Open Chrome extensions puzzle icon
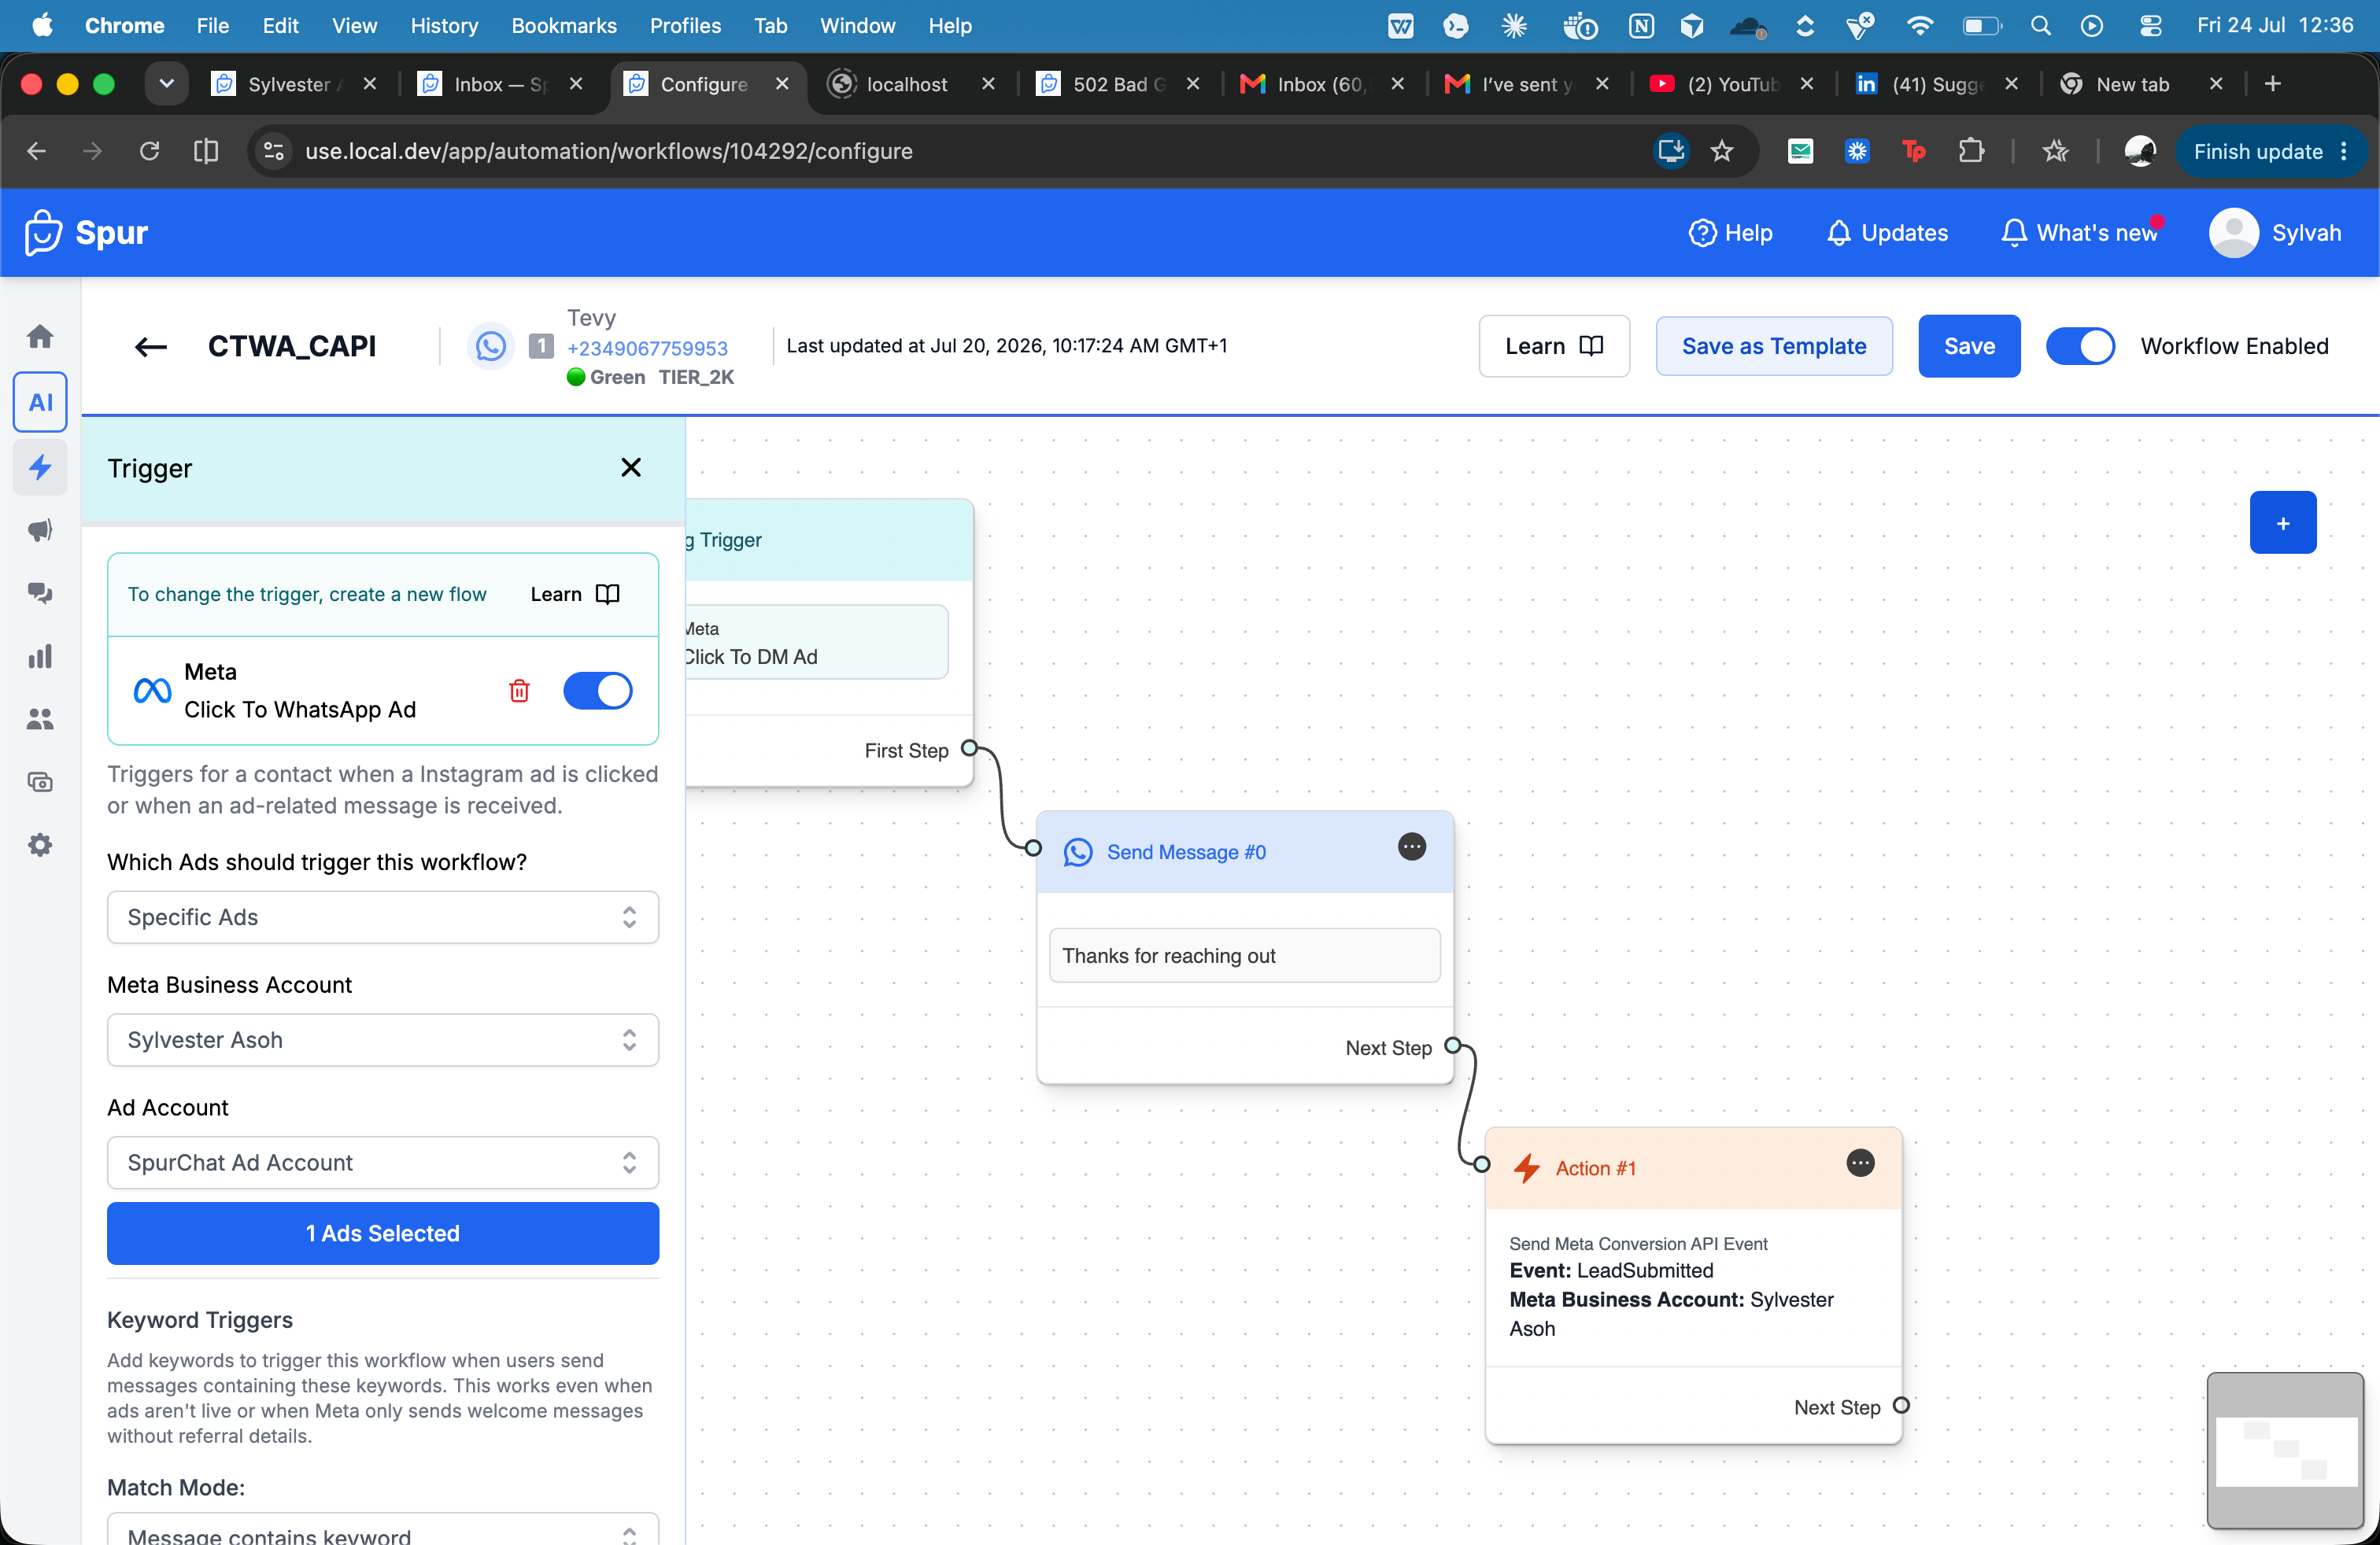 point(1971,151)
